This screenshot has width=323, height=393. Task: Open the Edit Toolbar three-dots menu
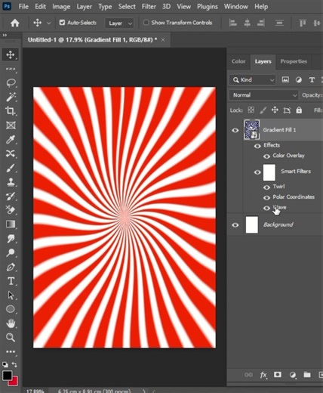(11, 351)
